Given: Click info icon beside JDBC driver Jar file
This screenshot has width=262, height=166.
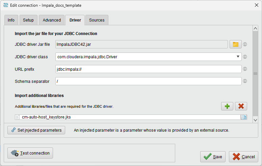Looking at the screenshot, I should click(x=245, y=44).
